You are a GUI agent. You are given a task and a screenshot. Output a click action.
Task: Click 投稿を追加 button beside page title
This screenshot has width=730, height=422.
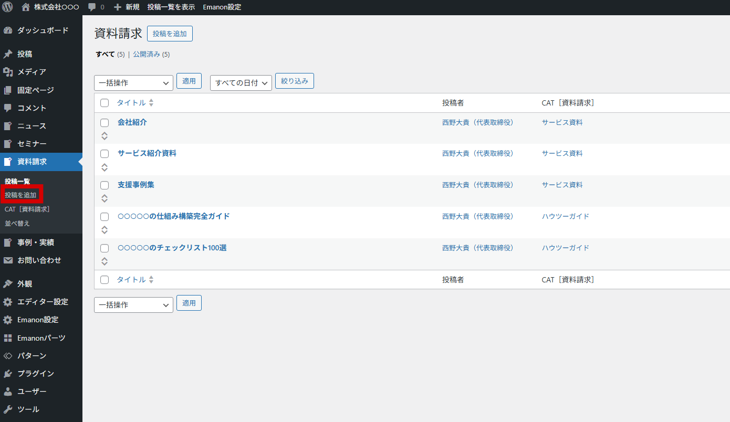point(170,34)
